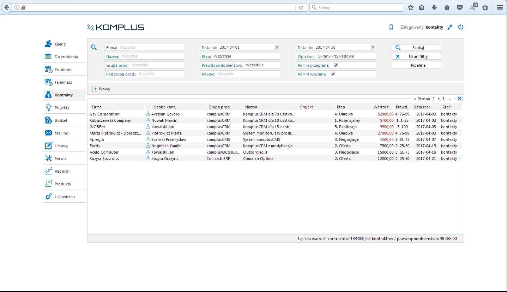Click the browser back arrow
This screenshot has width=507, height=292.
pyautogui.click(x=6, y=7)
